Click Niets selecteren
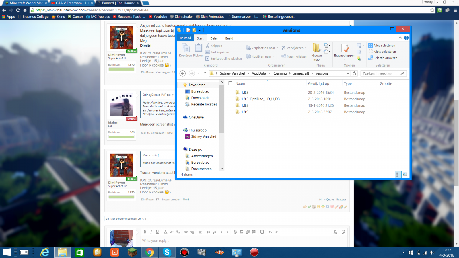Screen dimensions: 459x258 (x=382, y=52)
